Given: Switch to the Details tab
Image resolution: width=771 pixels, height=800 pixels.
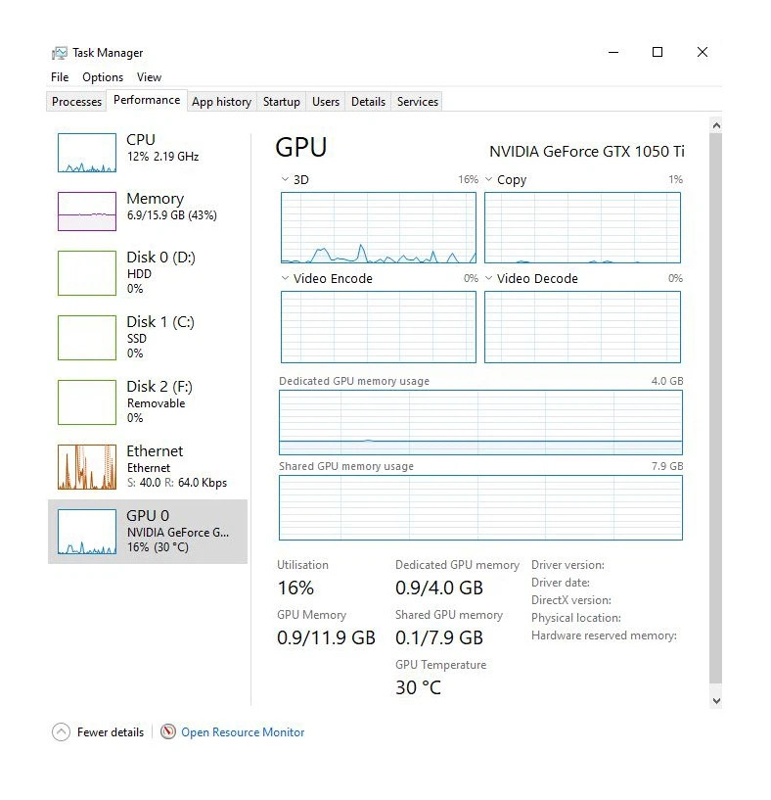Looking at the screenshot, I should (x=368, y=102).
